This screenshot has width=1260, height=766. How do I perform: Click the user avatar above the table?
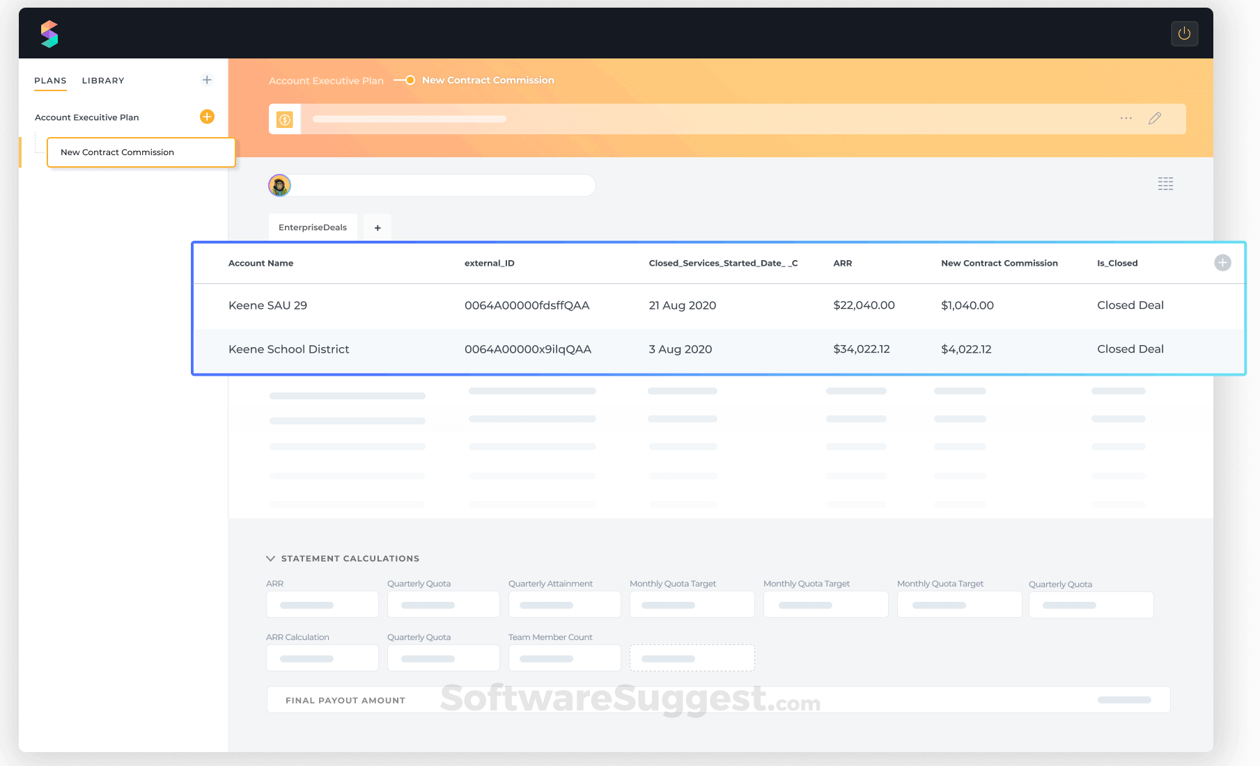(x=279, y=185)
